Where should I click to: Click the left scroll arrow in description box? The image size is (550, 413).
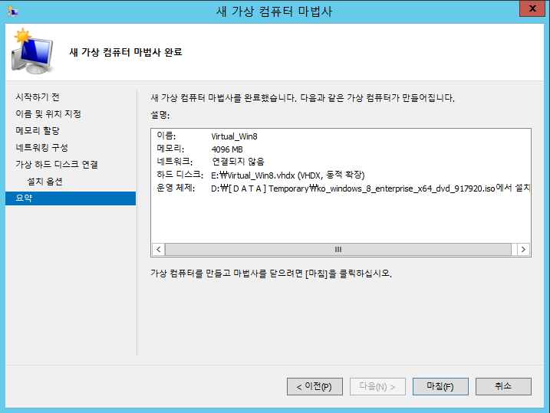(159, 250)
